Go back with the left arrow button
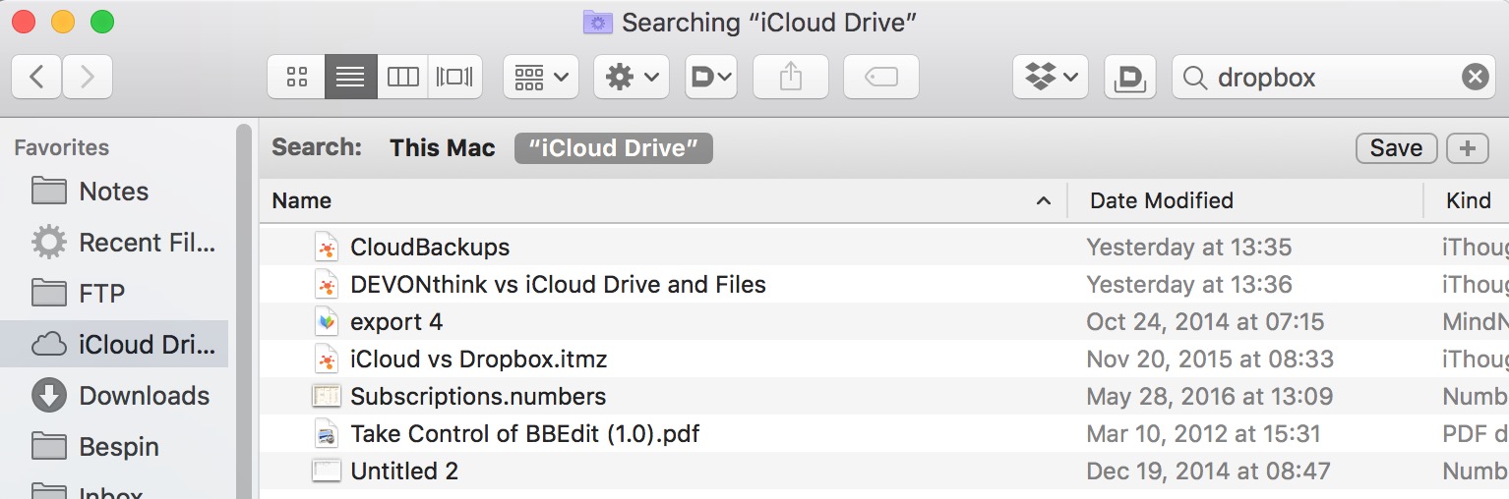This screenshot has height=499, width=1509. (x=36, y=77)
